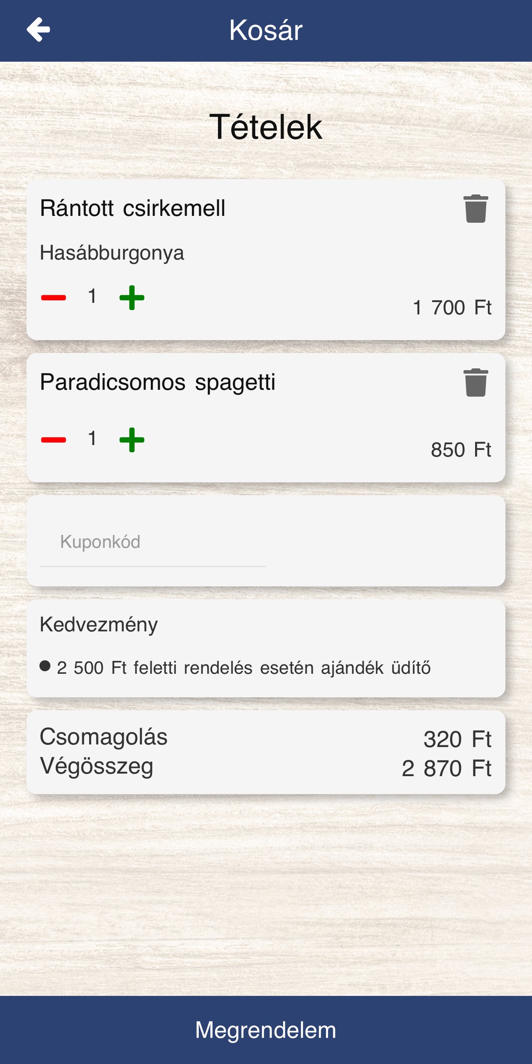Decrease Paradicsomos spagetti quantity with minus
This screenshot has width=532, height=1064.
click(x=54, y=440)
